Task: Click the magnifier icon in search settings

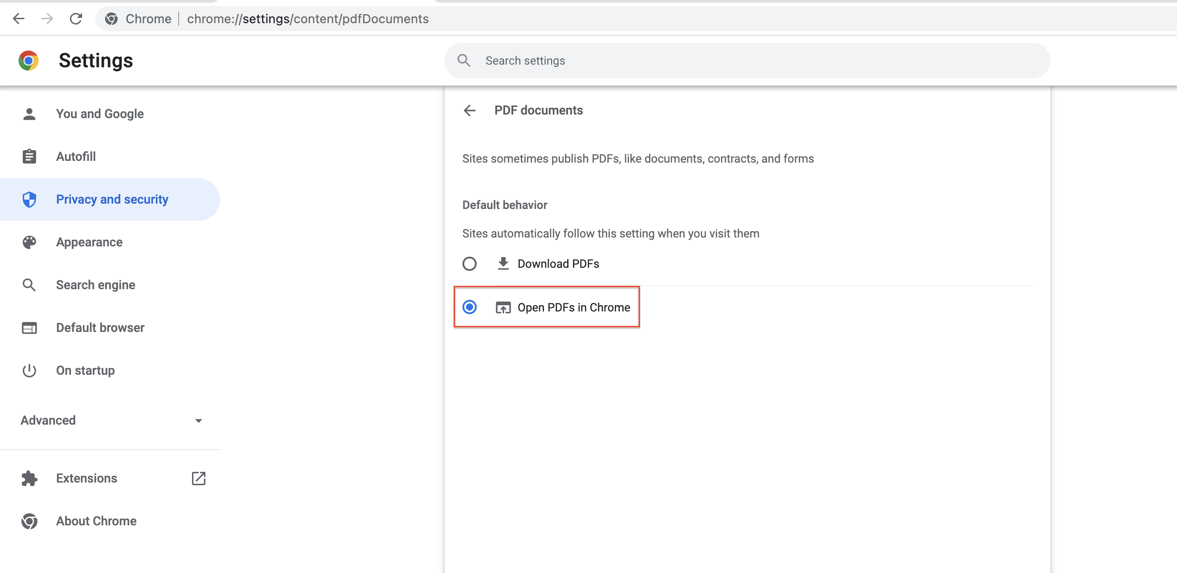Action: (464, 60)
